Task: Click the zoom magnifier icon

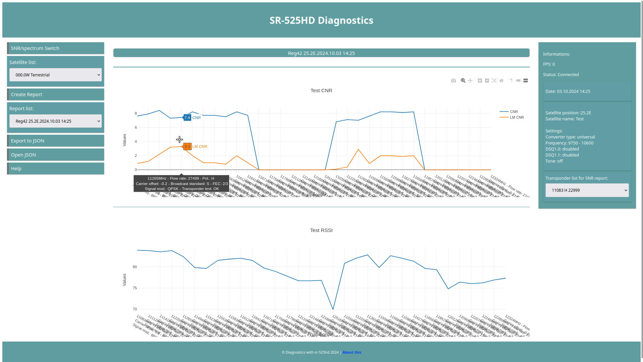Action: pyautogui.click(x=463, y=80)
